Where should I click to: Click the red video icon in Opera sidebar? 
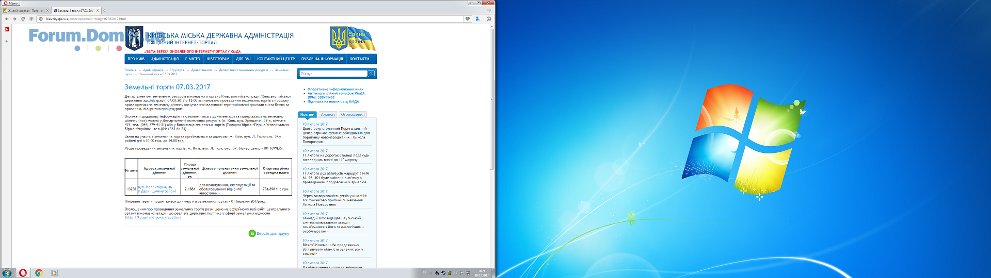pyautogui.click(x=7, y=29)
